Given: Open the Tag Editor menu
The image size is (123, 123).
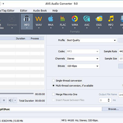Looking at the screenshot, I should [x=7, y=11].
